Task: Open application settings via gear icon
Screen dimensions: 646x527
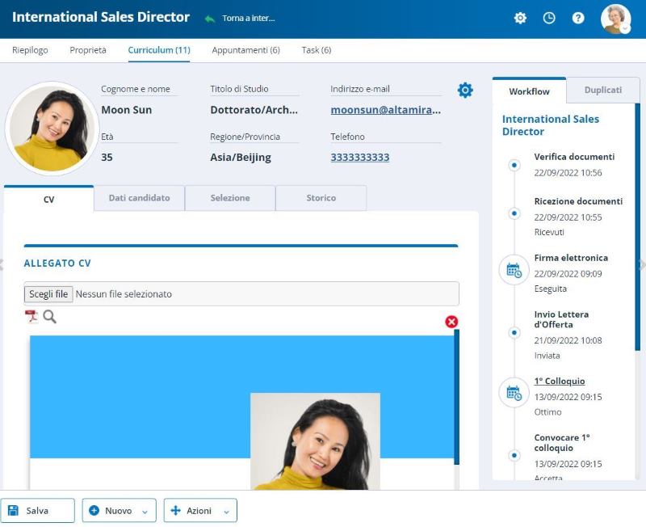Action: click(520, 17)
